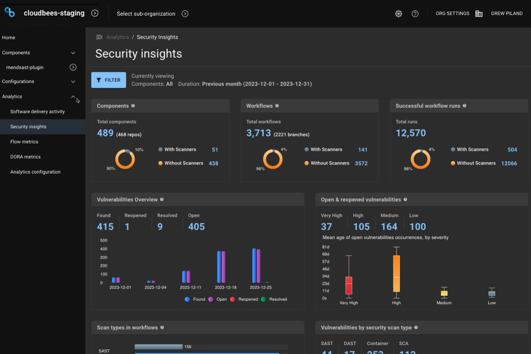531x354 pixels.
Task: Click the ORG SETTINGS link
Action: [x=452, y=13]
